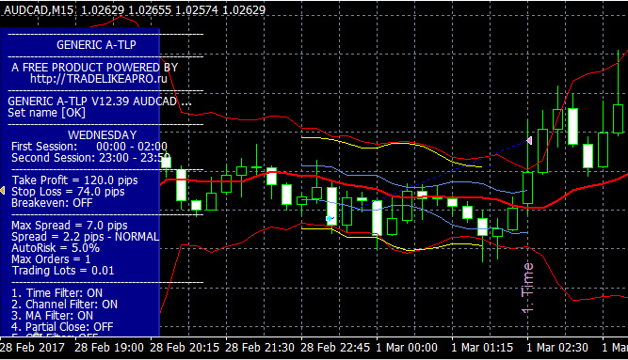Click 'Max Orders = 1' line

coord(51,258)
